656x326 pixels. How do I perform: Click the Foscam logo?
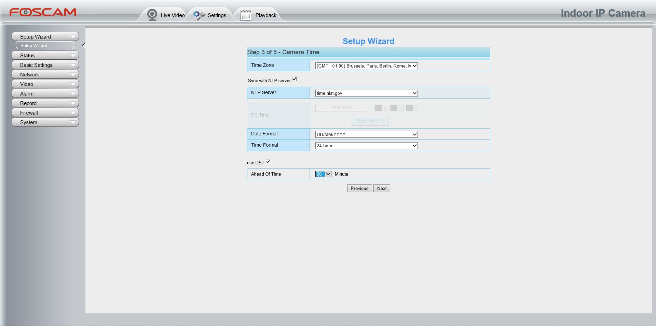click(x=43, y=13)
